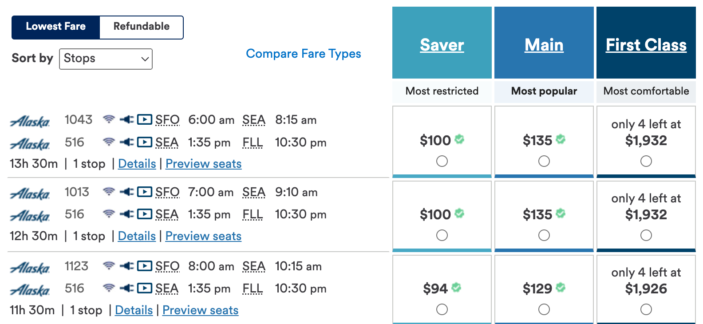This screenshot has height=324, width=703.
Task: Click Wi-Fi icon for flight 1043
Action: click(x=109, y=119)
